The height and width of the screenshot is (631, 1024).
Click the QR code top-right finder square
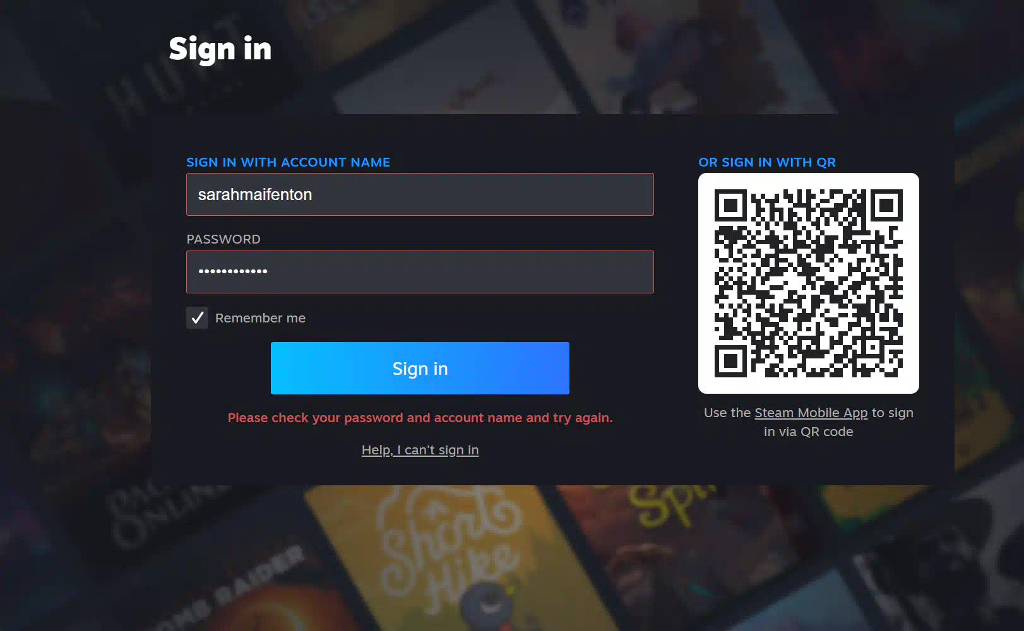[887, 205]
